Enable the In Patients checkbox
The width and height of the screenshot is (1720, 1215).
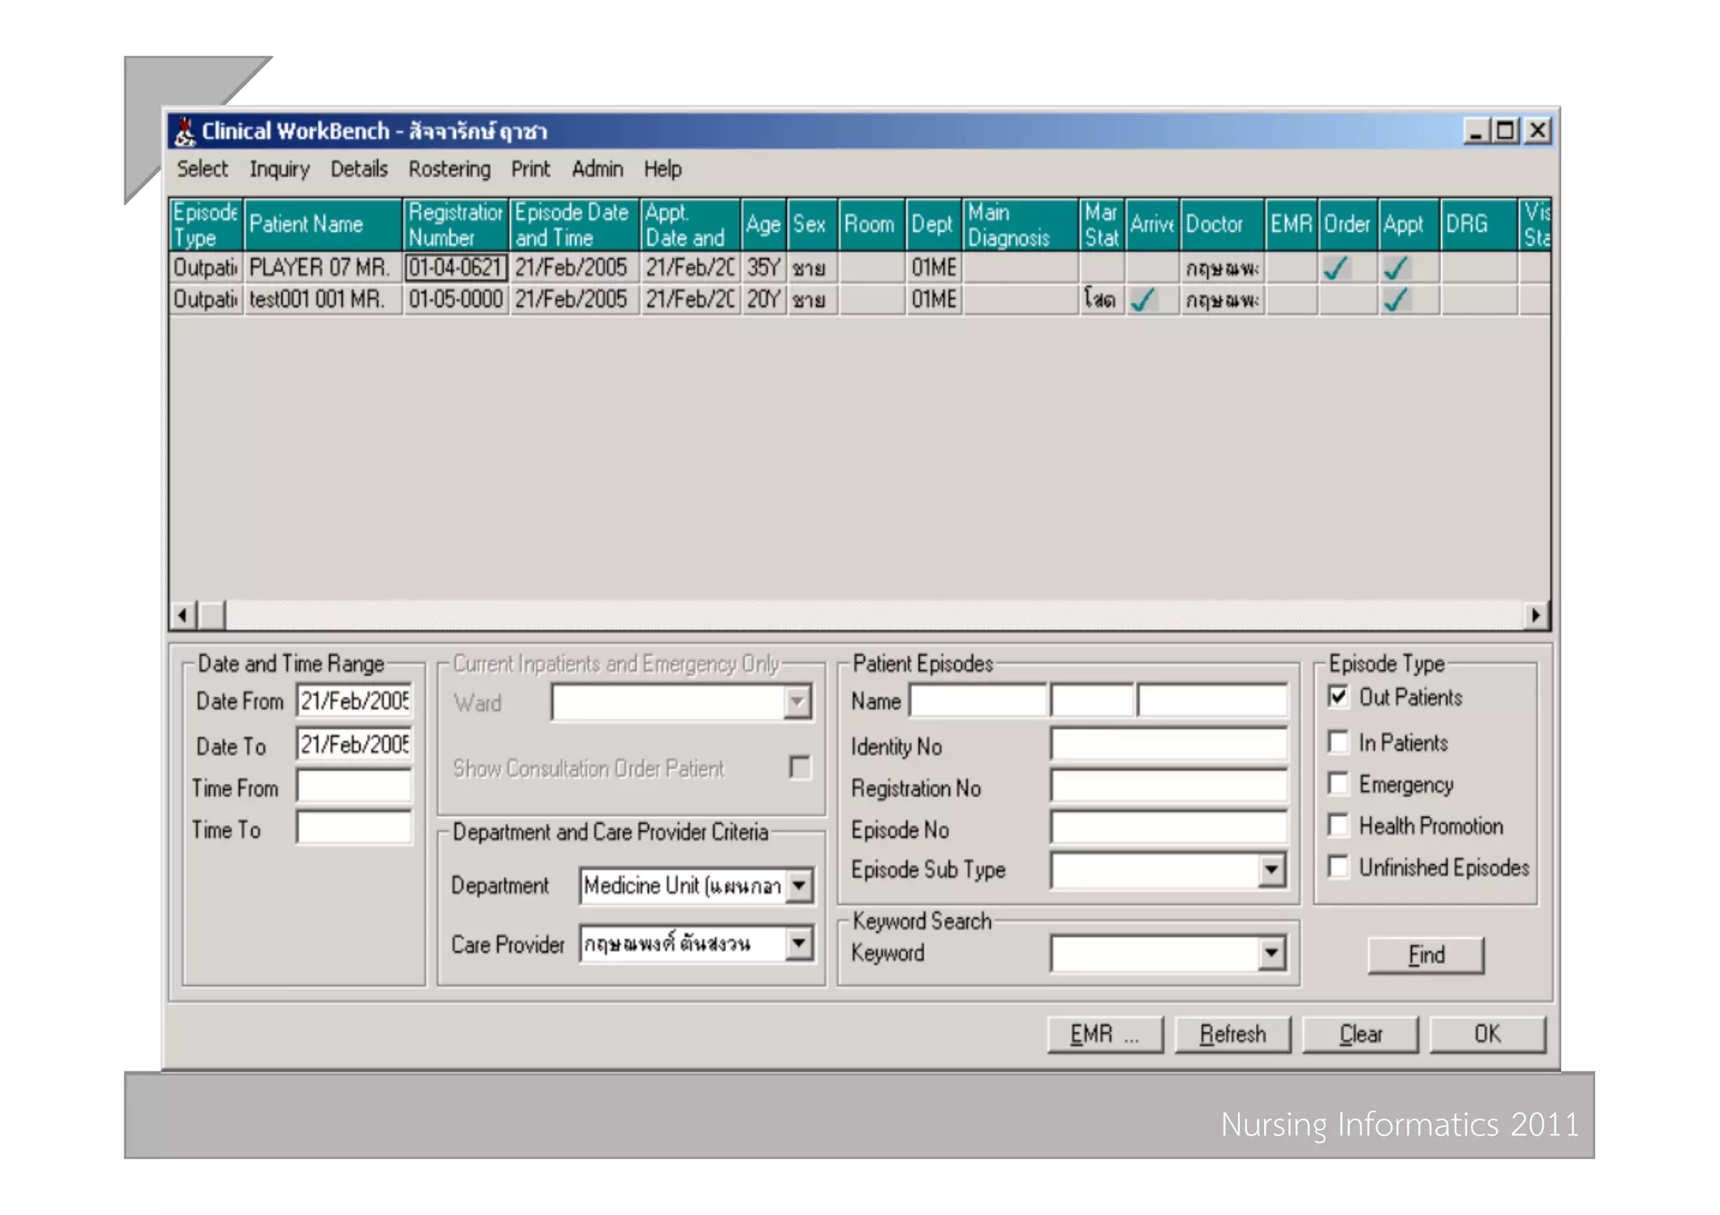pyautogui.click(x=1339, y=742)
